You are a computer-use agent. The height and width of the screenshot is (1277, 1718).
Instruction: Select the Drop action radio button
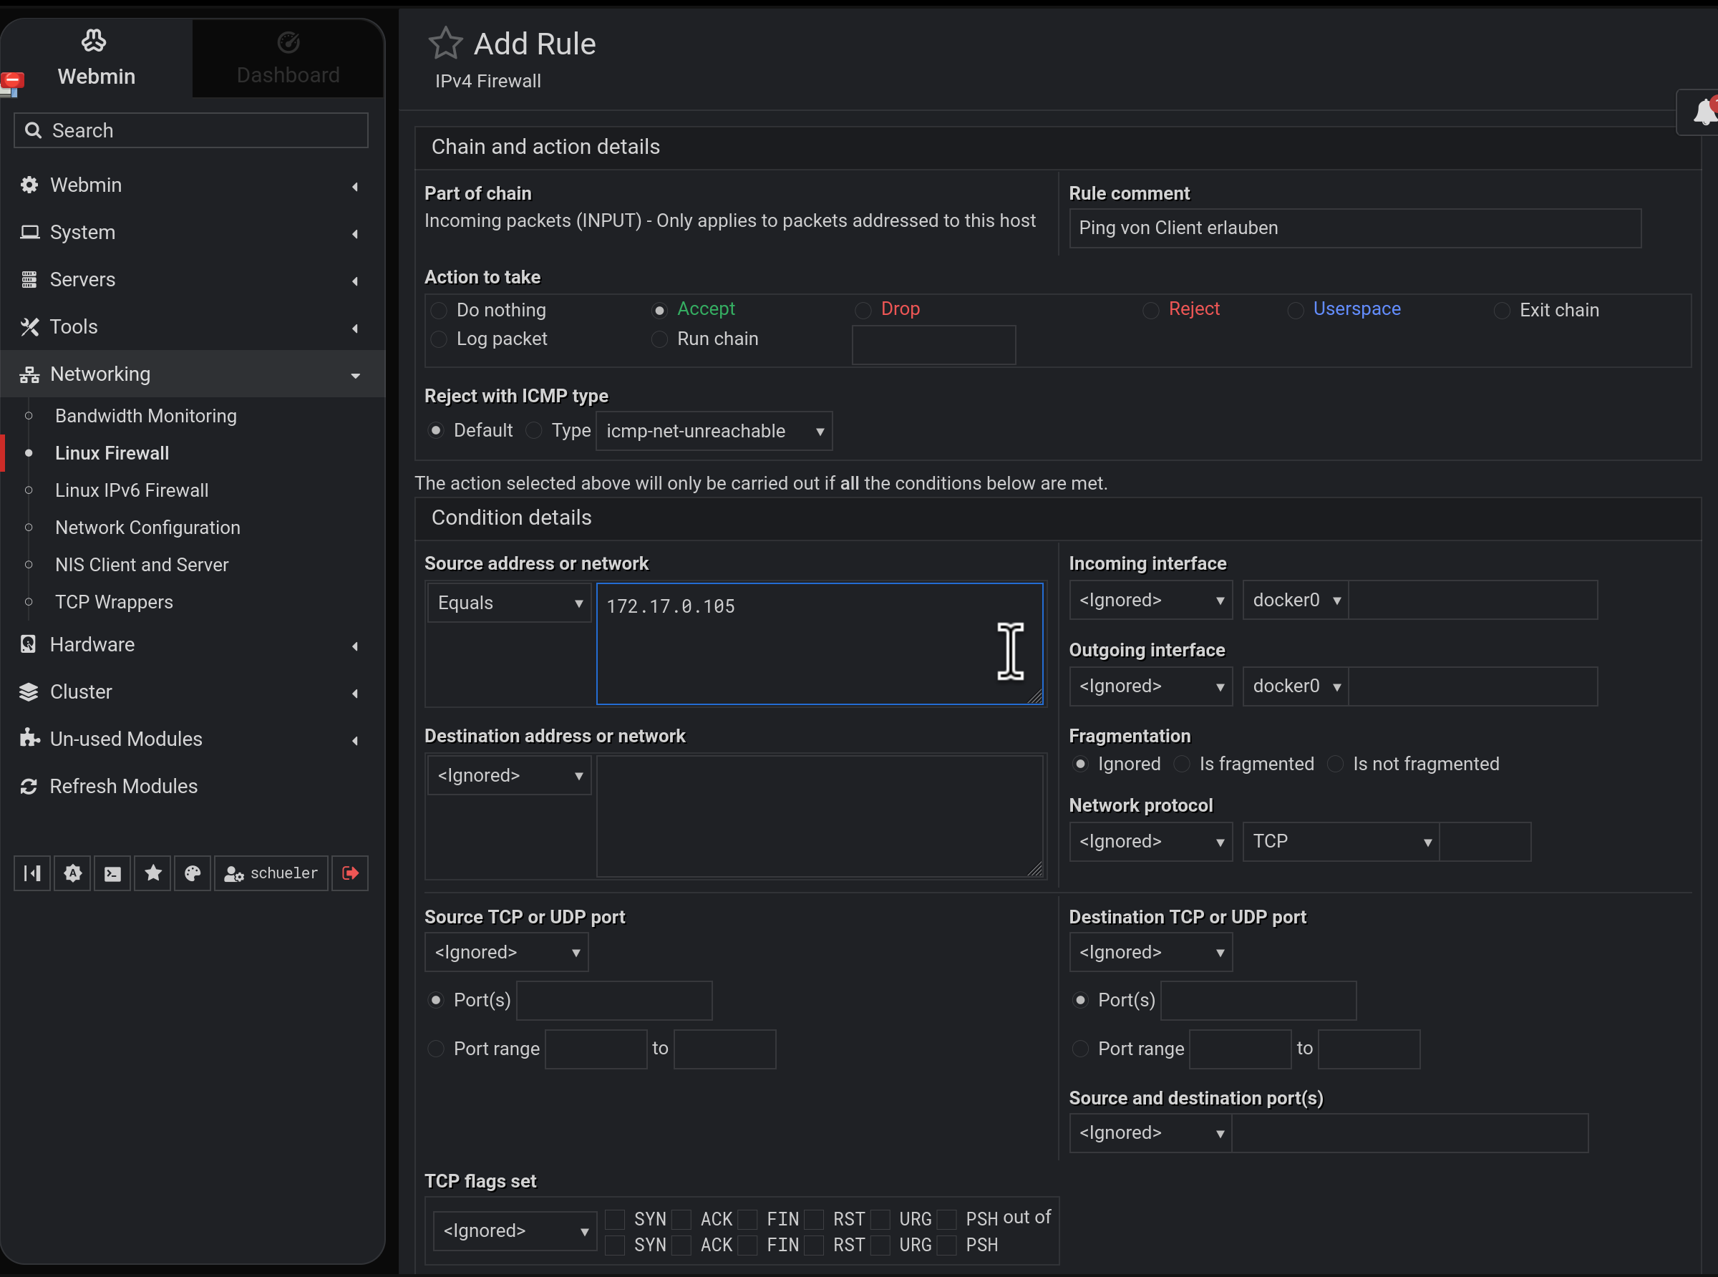[x=863, y=310]
